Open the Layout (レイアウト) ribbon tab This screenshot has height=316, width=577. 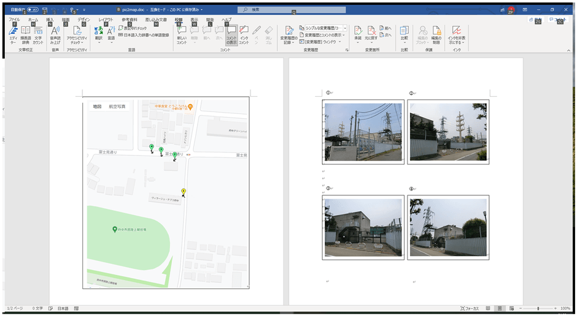(x=106, y=20)
